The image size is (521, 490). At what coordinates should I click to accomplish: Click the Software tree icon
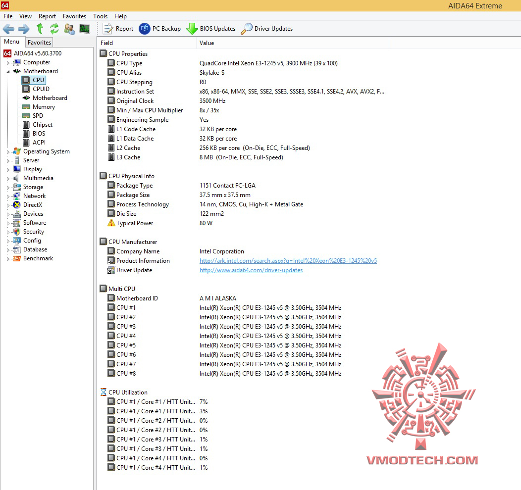coord(17,223)
